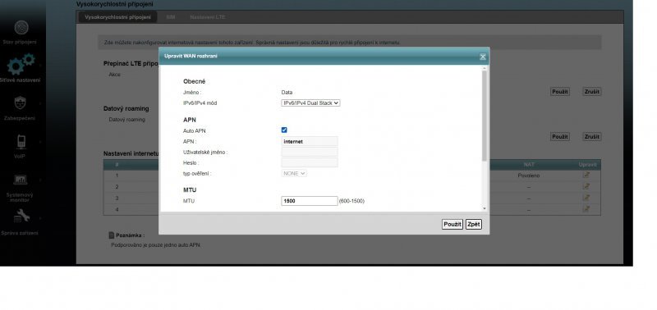Click Zrušit under Datový roaming section
This screenshot has width=657, height=310.
click(591, 137)
